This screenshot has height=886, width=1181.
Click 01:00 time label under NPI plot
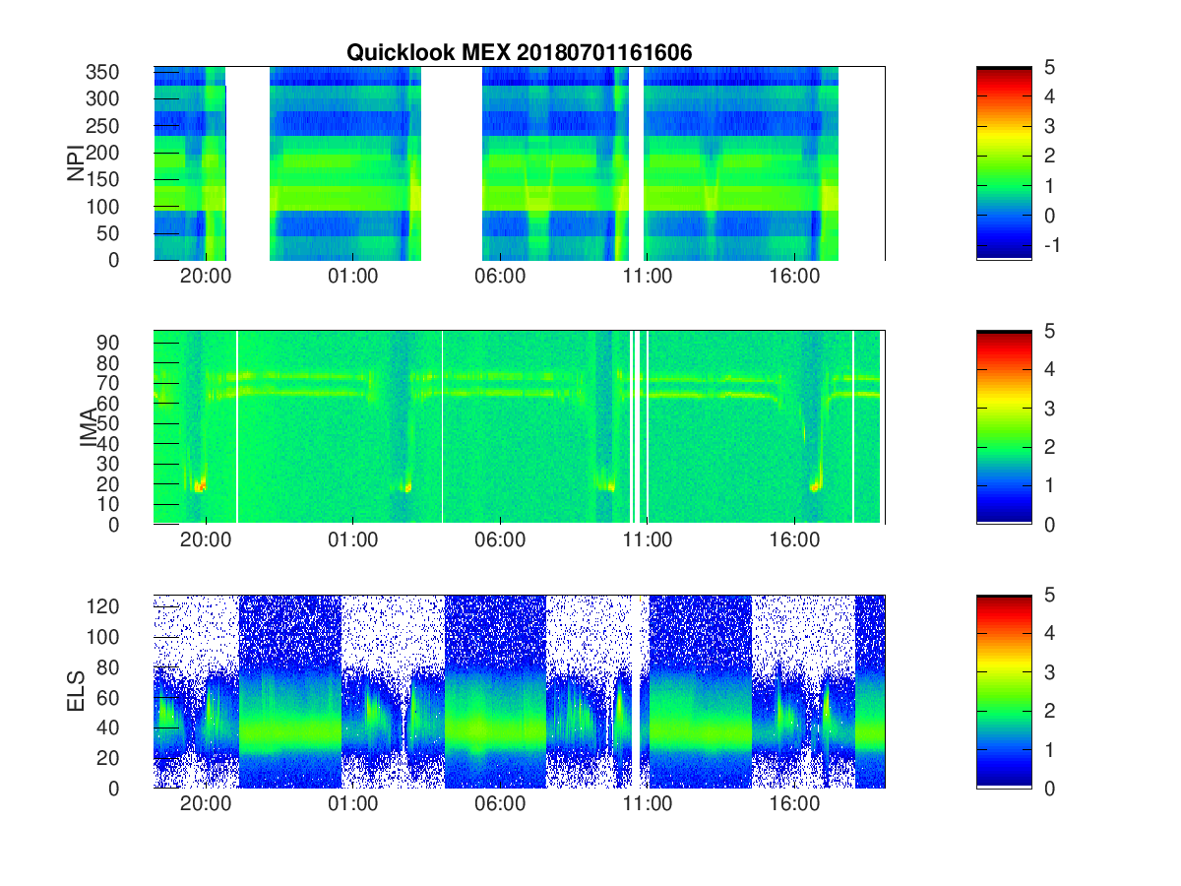[x=352, y=277]
